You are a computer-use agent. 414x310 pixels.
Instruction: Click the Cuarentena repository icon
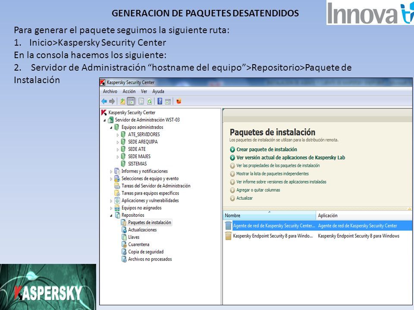(124, 245)
